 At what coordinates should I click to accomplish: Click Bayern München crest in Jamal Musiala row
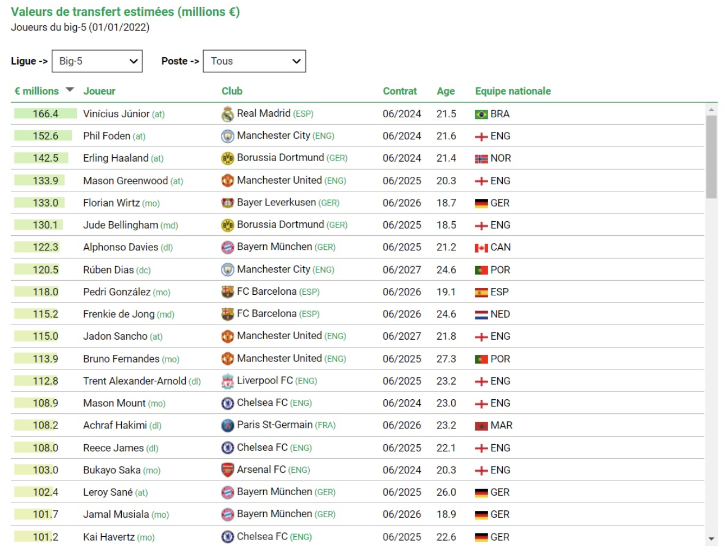[227, 514]
